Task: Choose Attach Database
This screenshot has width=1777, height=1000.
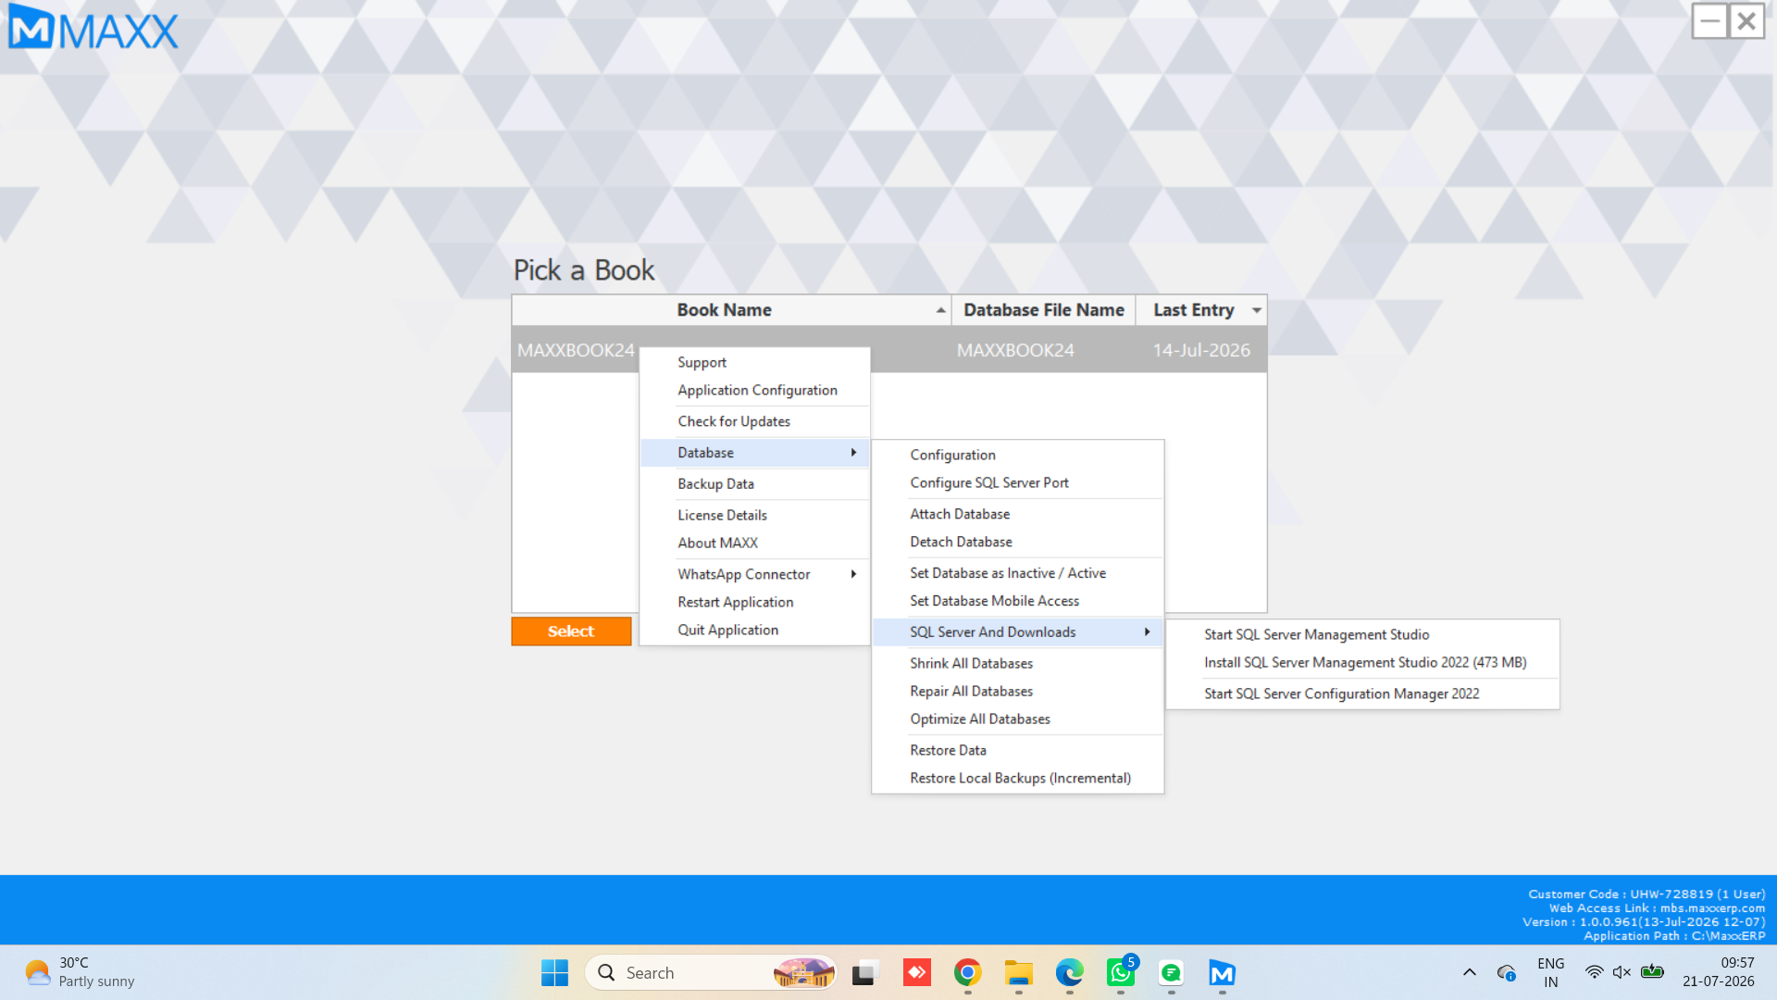Action: click(x=1017, y=514)
